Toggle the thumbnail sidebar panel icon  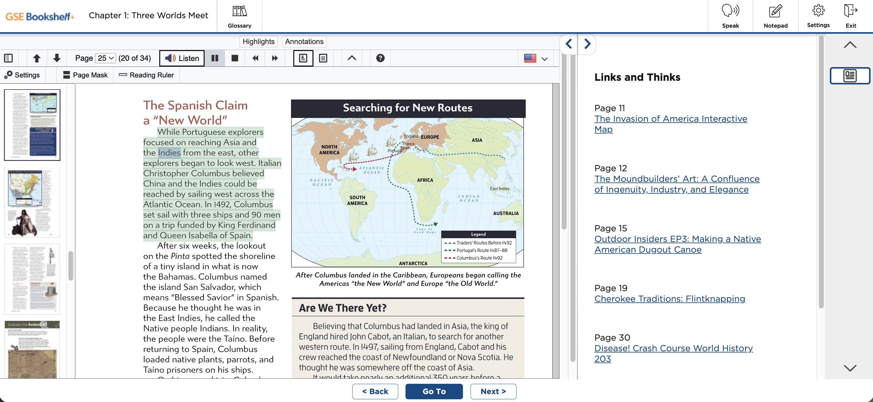click(9, 58)
